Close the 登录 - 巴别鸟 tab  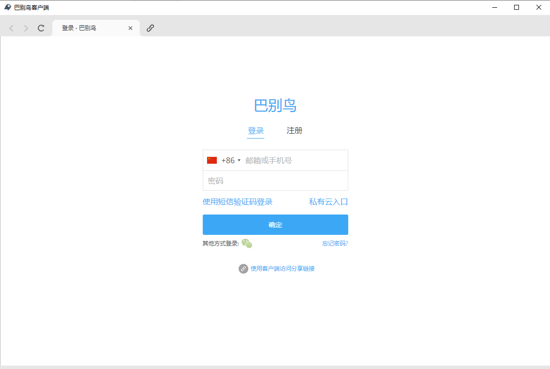click(x=130, y=28)
